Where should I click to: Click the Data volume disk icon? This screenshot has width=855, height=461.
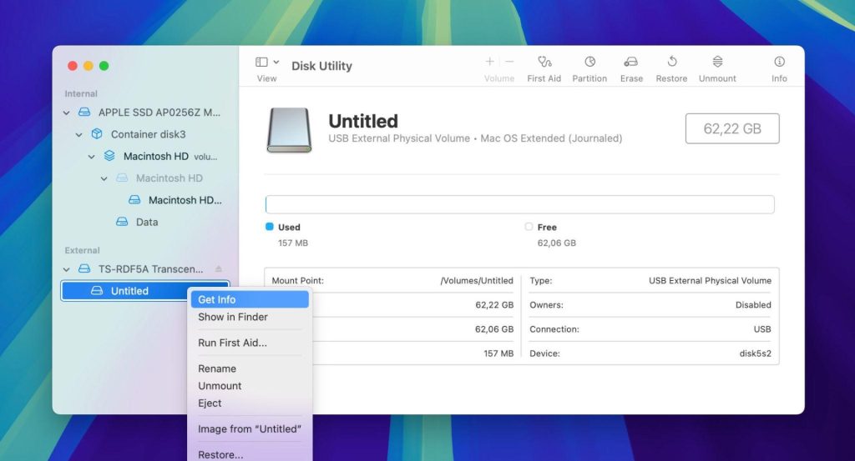click(122, 222)
